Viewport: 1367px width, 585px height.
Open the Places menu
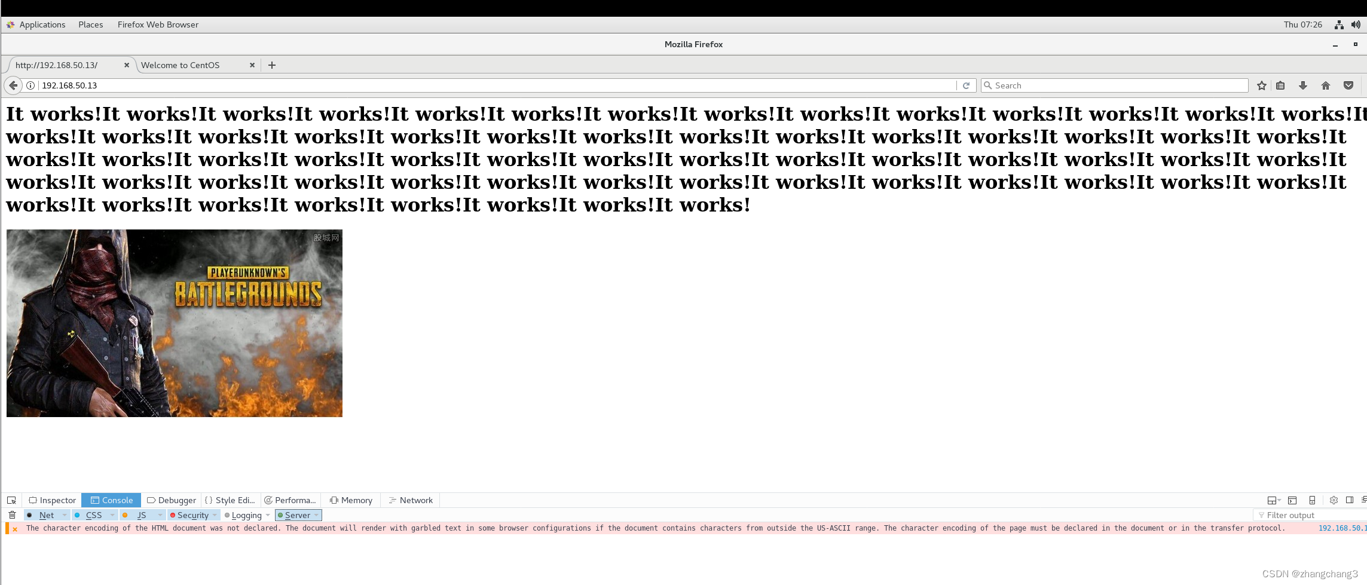(91, 24)
